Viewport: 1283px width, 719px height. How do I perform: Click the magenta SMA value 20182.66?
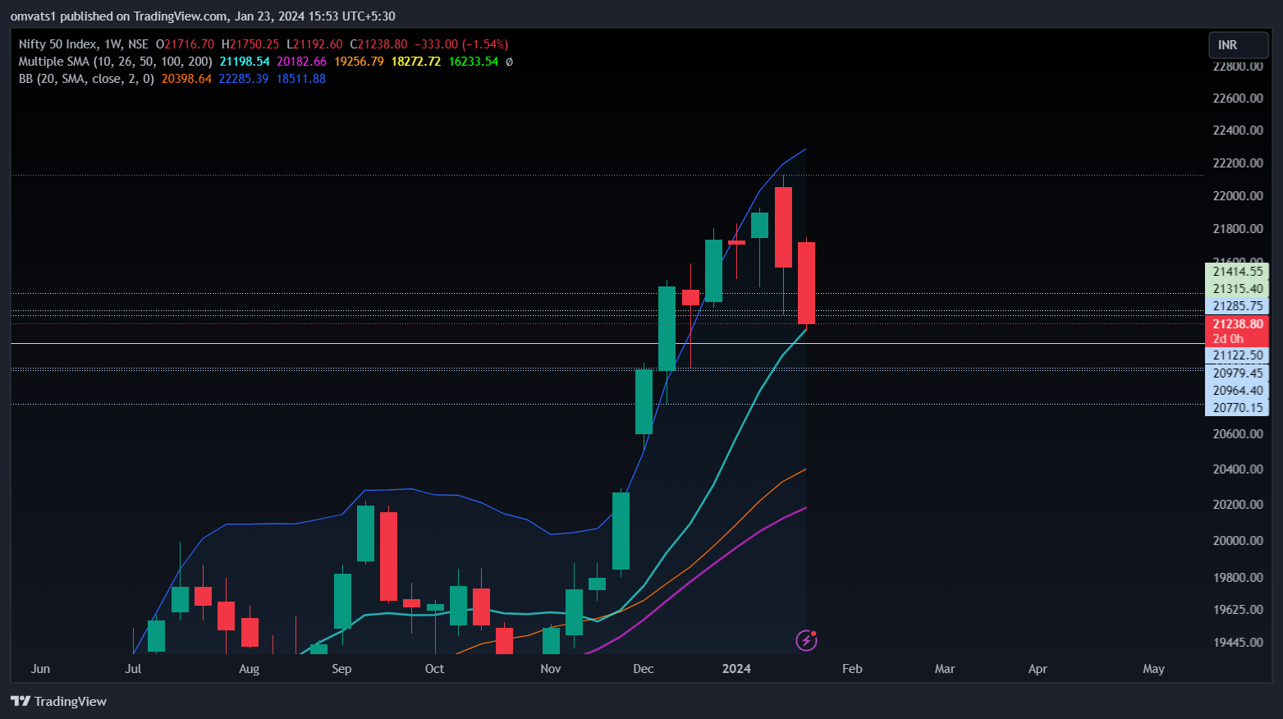pyautogui.click(x=301, y=62)
